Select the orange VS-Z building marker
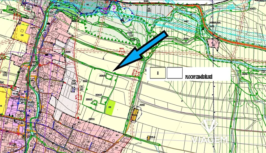This screenshot has width=266, height=153. click(x=134, y=114)
